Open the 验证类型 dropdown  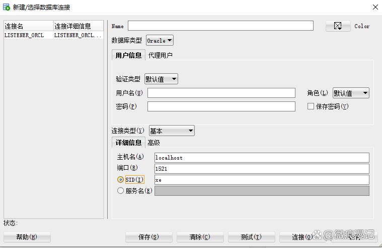[x=161, y=79]
